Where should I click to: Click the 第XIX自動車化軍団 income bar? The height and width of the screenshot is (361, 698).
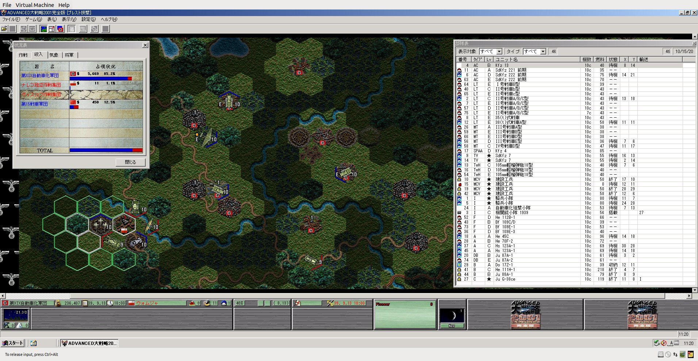point(101,79)
